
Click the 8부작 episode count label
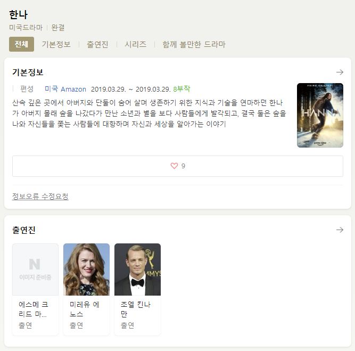coord(181,89)
